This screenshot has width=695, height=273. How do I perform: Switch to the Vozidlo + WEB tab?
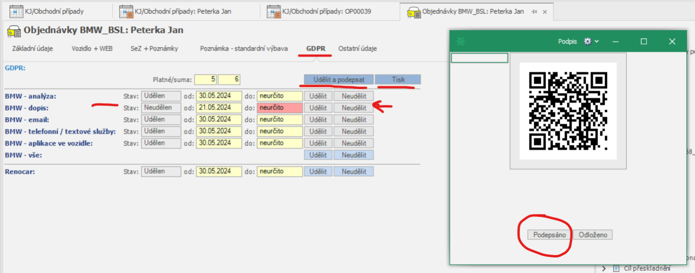pyautogui.click(x=92, y=48)
